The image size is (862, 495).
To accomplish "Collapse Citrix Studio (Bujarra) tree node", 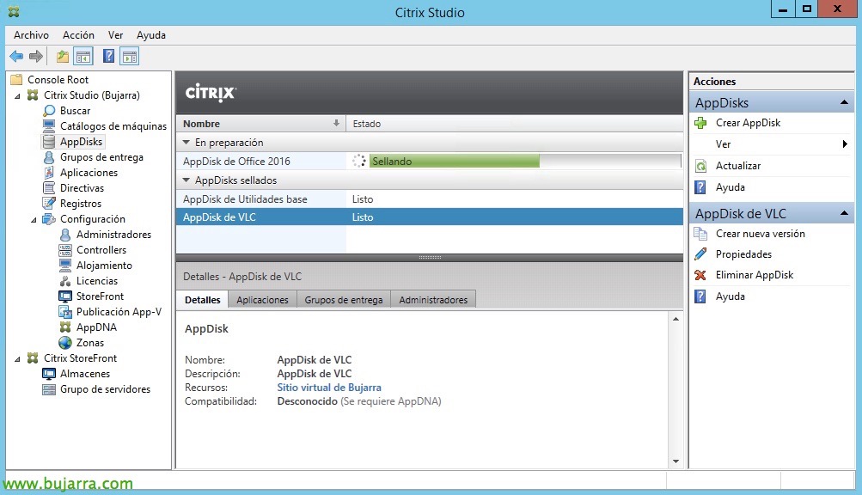I will click(x=17, y=95).
